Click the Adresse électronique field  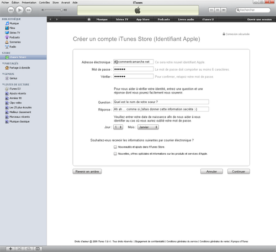(x=134, y=62)
